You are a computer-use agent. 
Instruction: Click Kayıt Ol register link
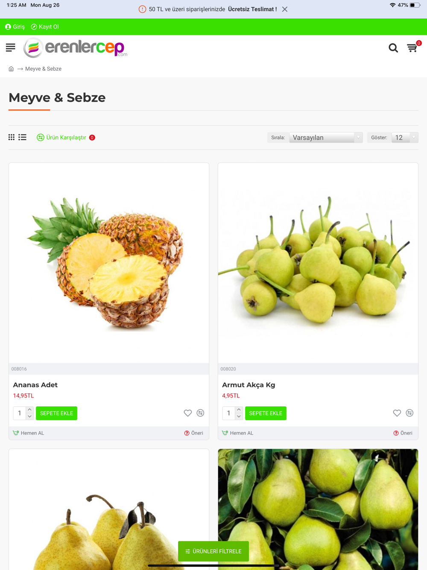tap(45, 26)
